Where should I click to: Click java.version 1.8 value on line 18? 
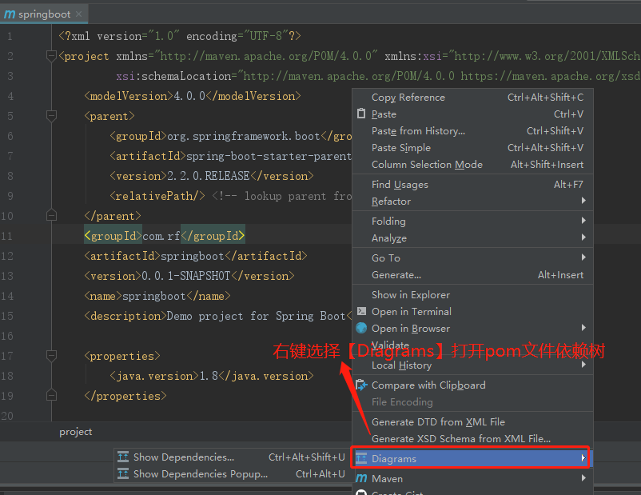click(209, 376)
